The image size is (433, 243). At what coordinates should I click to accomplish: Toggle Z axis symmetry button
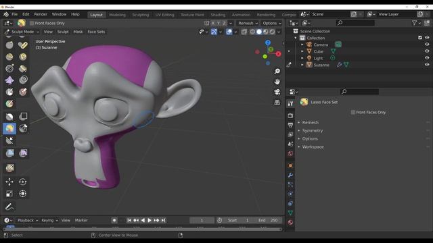point(224,23)
